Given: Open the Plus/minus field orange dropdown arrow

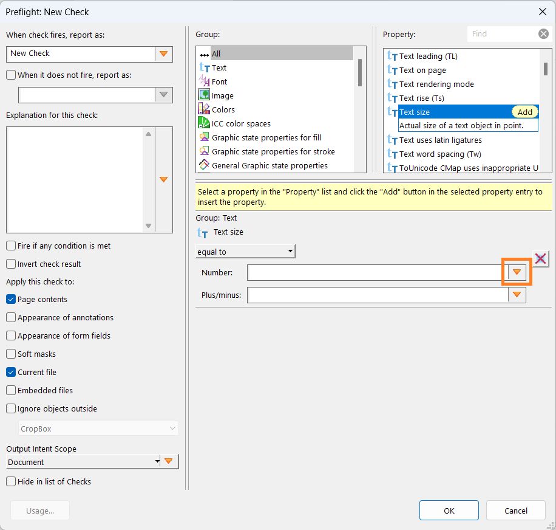Looking at the screenshot, I should pos(517,295).
